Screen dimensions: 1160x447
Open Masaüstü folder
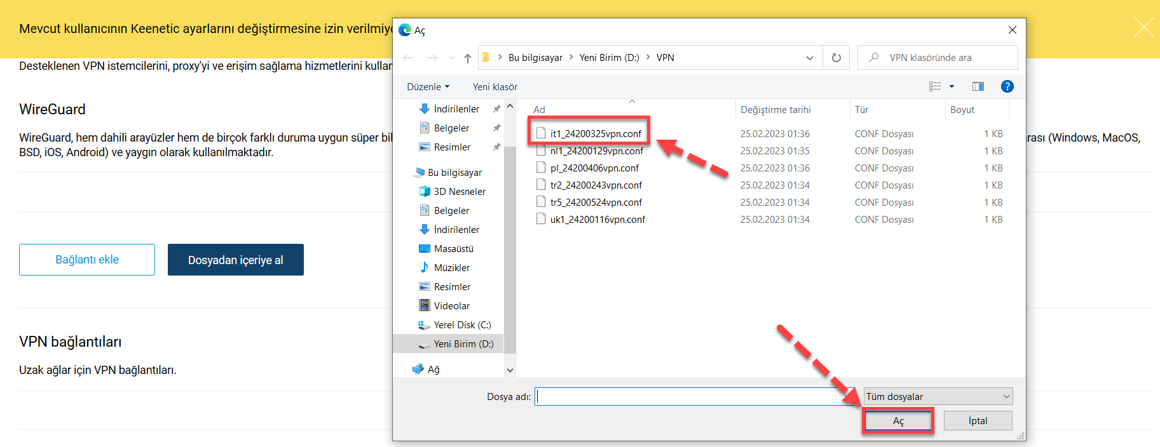coord(453,249)
